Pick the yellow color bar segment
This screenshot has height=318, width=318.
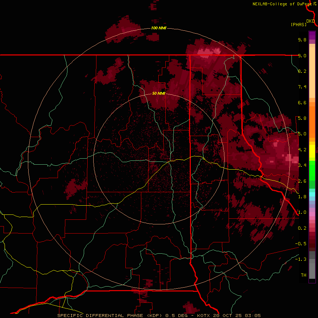point(312,151)
